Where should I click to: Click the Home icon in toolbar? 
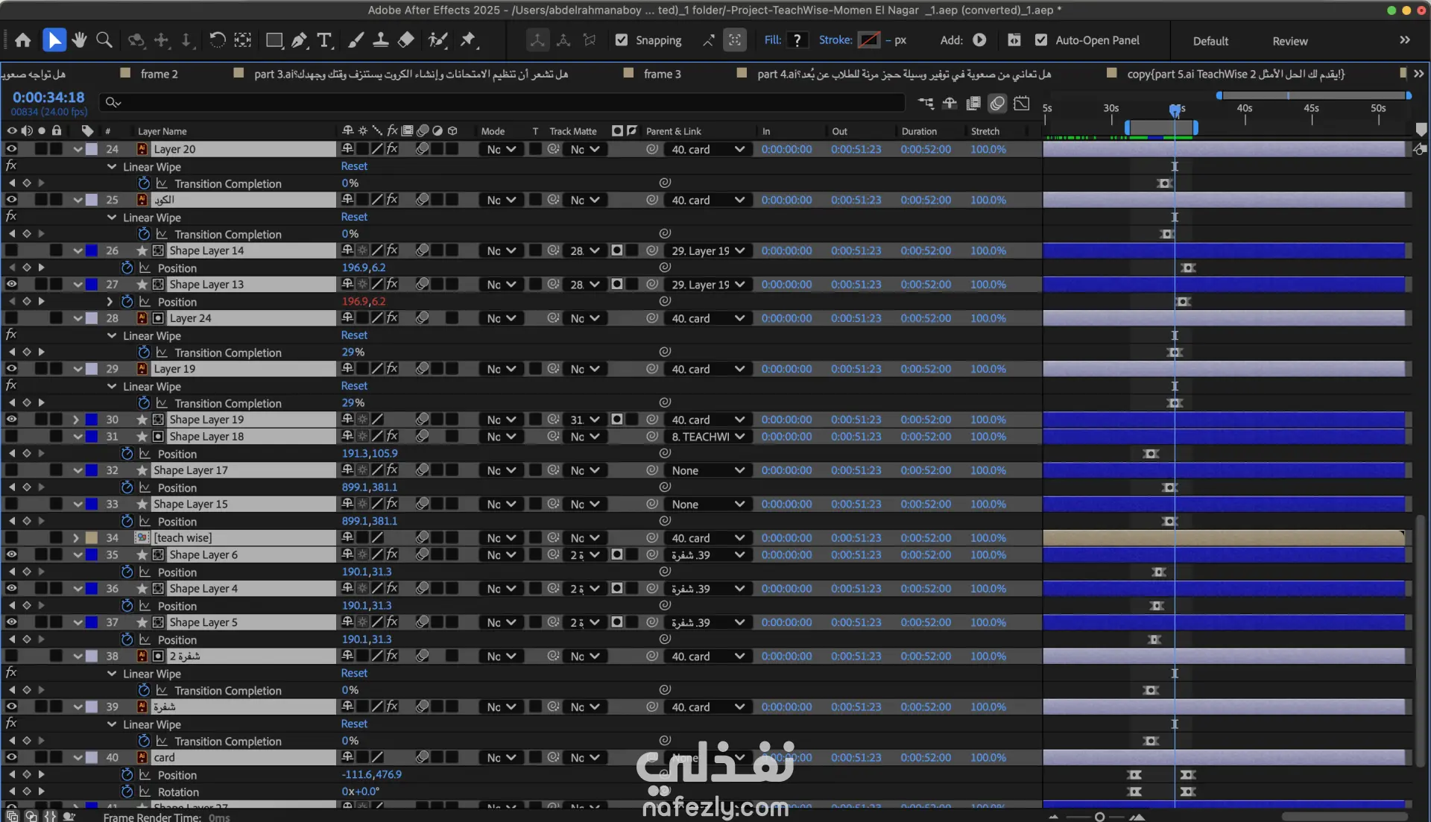coord(23,40)
